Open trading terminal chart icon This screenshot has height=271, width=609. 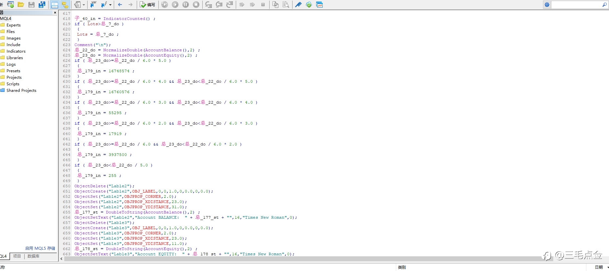coord(319,5)
